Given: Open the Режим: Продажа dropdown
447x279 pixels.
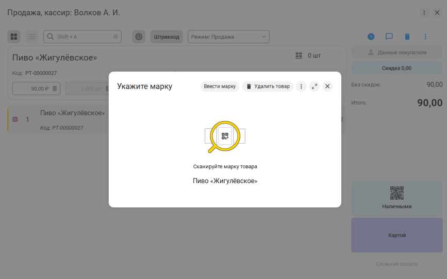Looking at the screenshot, I should coord(228,37).
